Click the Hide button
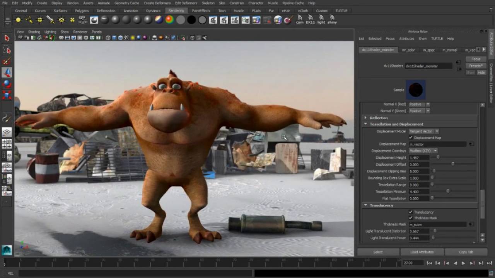 481,73
